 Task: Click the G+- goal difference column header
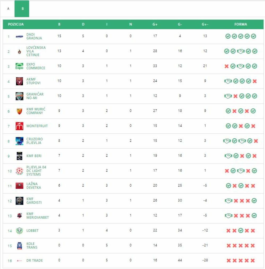tap(205, 24)
